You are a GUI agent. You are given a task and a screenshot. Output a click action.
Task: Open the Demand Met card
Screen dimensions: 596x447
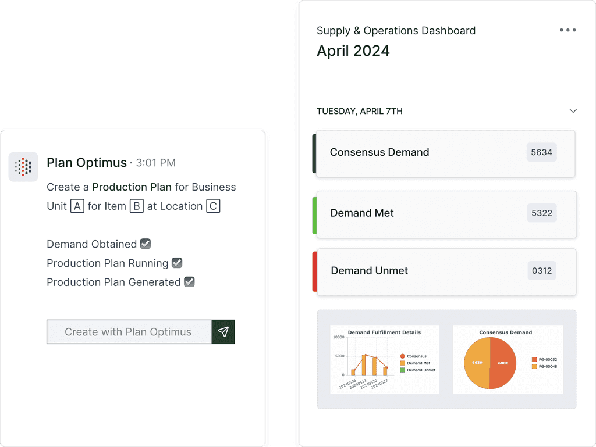445,214
